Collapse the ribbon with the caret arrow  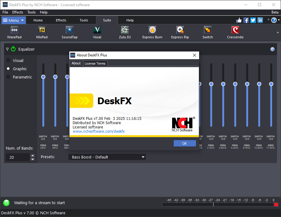point(268,20)
